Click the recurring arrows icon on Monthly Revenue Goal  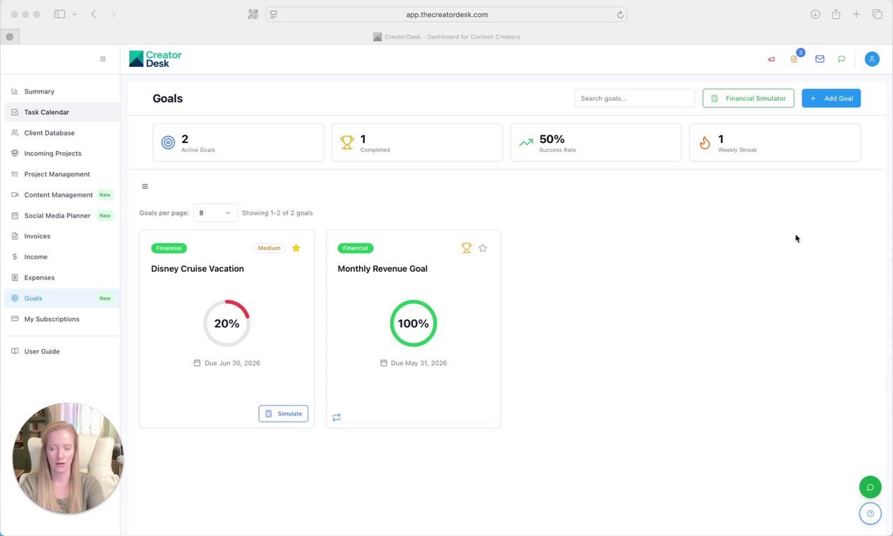(336, 417)
